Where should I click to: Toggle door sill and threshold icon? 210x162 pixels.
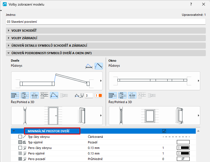click(35, 95)
